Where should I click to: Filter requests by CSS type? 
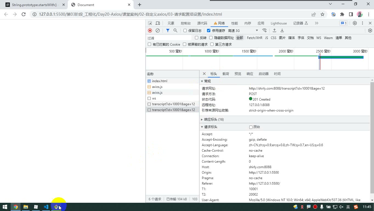273,38
